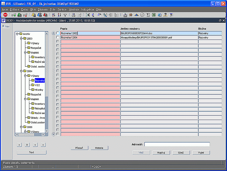This screenshot has width=227, height=171.
Task: Tick the checkbox for Rozvaha 12/02 row
Action: [x=58, y=33]
